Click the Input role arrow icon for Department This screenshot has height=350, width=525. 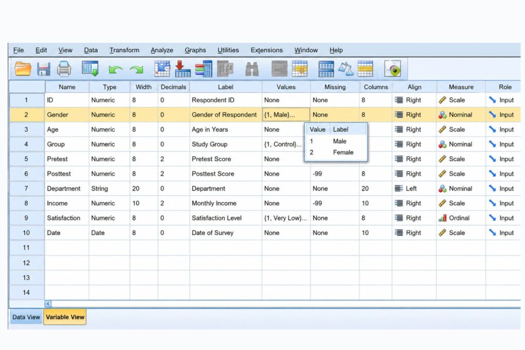492,189
